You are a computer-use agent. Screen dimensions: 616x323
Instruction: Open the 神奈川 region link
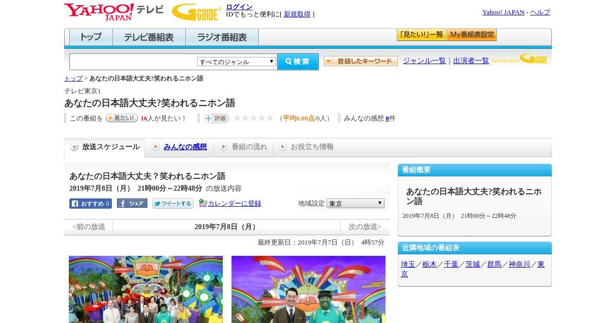pyautogui.click(x=519, y=264)
